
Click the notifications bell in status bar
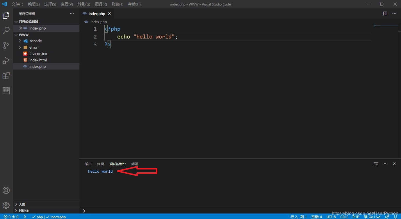tap(395, 217)
